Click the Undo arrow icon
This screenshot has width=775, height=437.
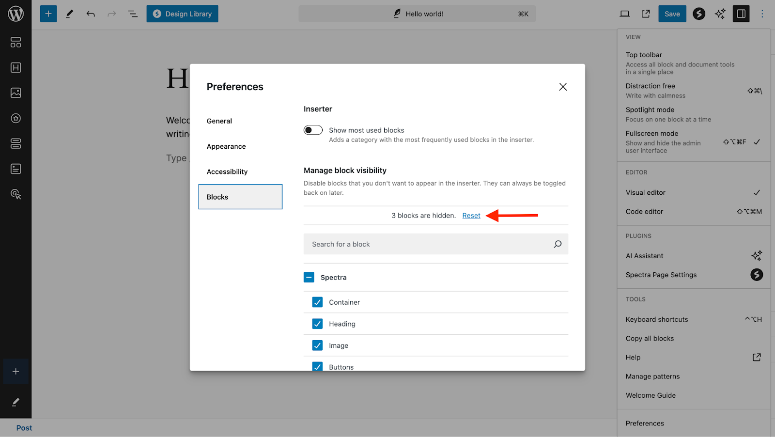click(x=91, y=14)
